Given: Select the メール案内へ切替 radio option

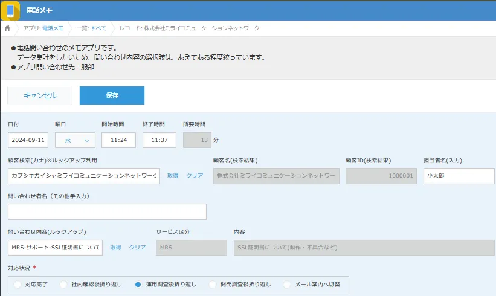Looking at the screenshot, I should coord(287,284).
